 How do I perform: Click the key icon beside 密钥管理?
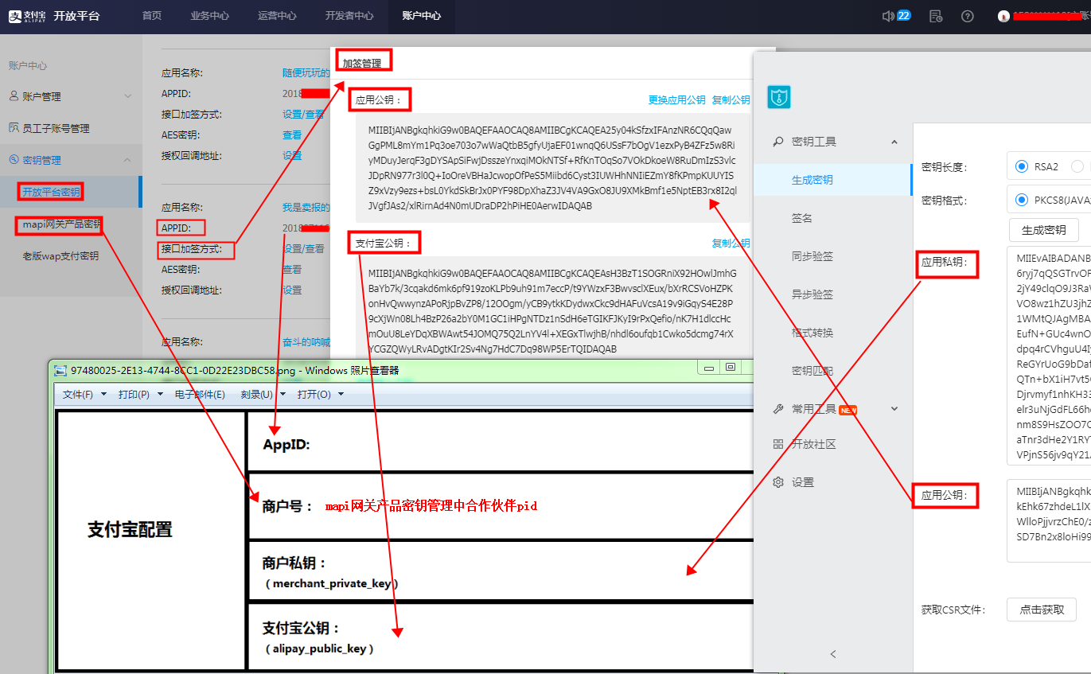tap(14, 160)
